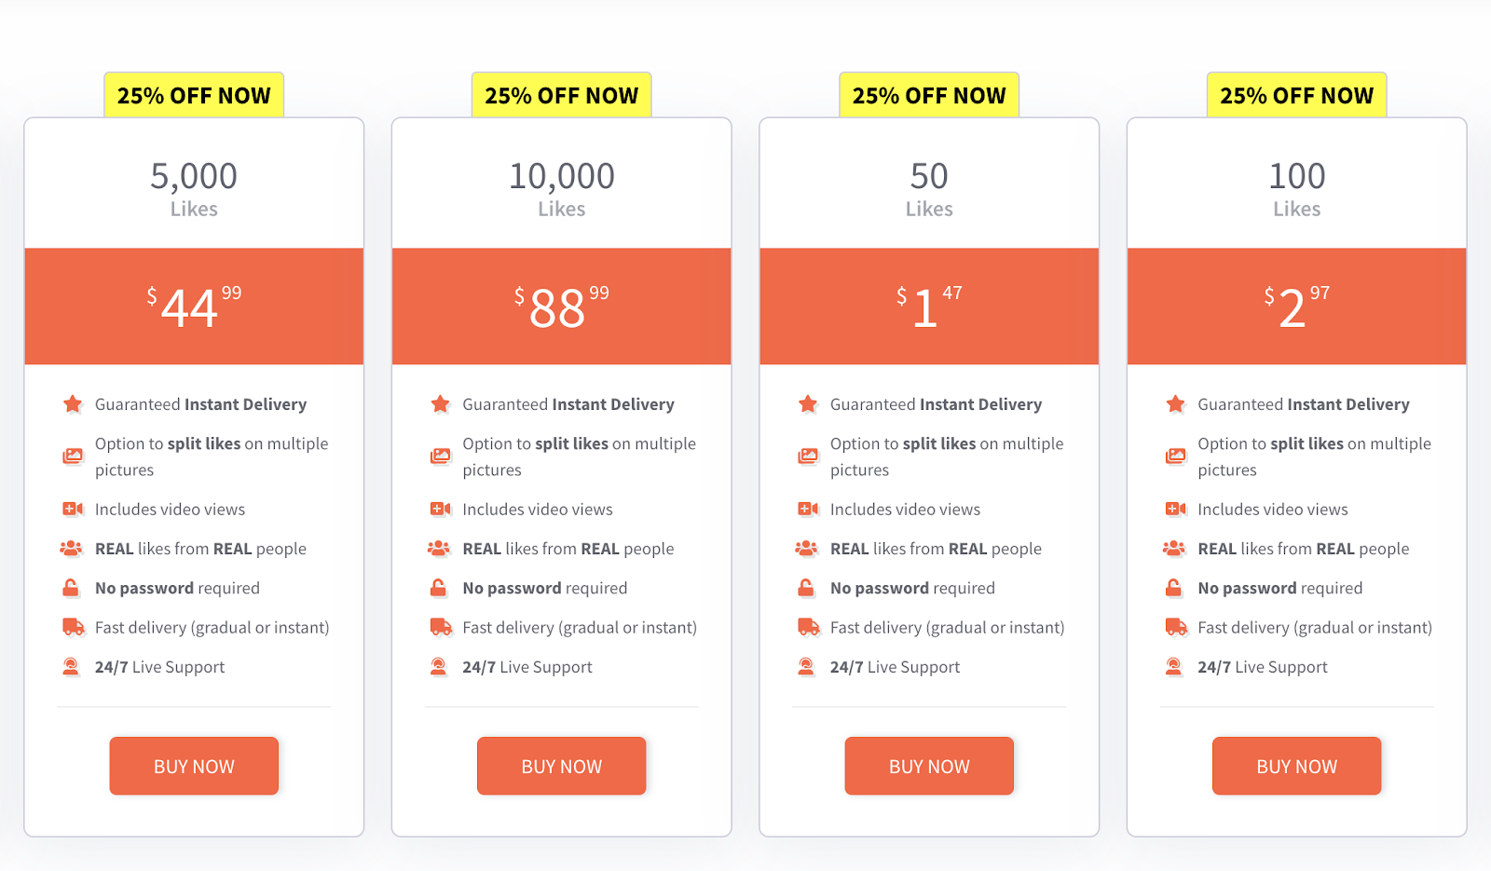
Task: Click the video views icon in 5,000 Likes card
Action: (73, 510)
